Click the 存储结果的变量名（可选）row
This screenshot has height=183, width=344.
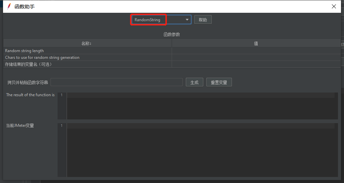click(x=88, y=64)
